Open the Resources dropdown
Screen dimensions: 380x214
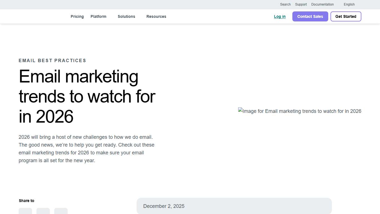[156, 16]
